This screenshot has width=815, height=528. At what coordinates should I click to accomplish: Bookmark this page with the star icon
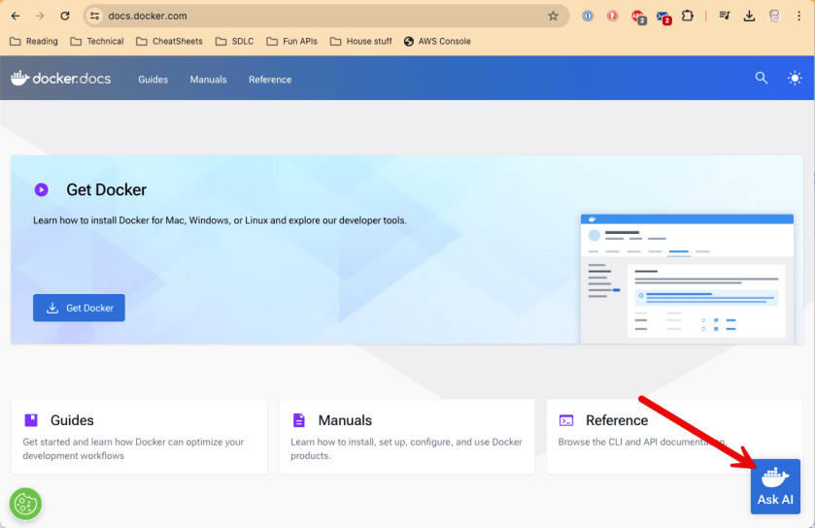(x=553, y=16)
